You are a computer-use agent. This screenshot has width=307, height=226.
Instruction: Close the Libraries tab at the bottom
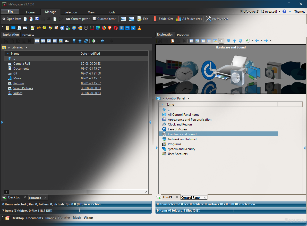45,198
